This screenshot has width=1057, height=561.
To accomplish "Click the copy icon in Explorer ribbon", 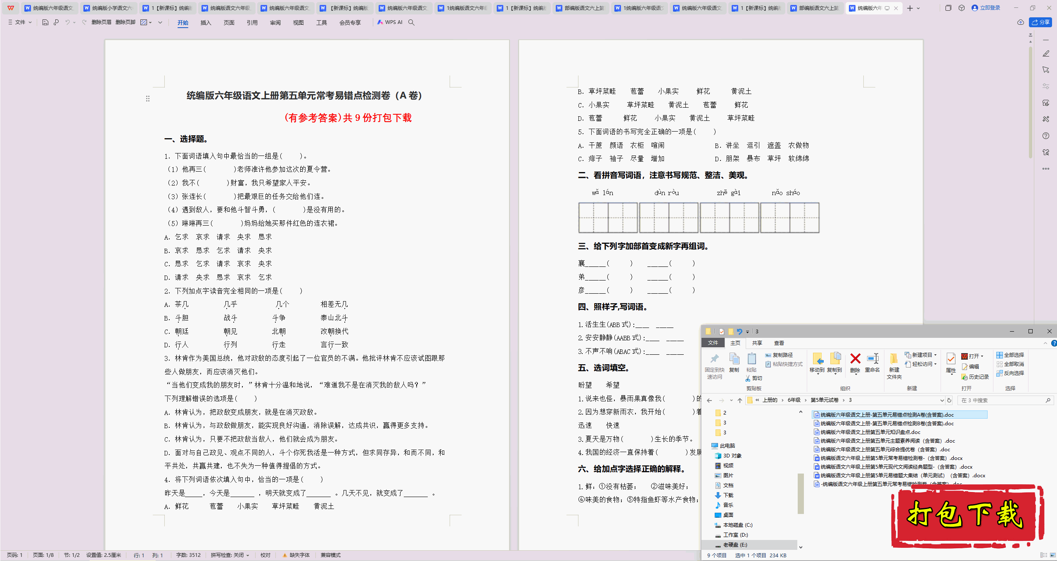I will (734, 358).
